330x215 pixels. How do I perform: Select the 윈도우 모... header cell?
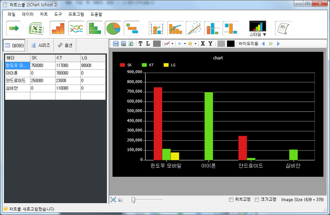point(17,65)
